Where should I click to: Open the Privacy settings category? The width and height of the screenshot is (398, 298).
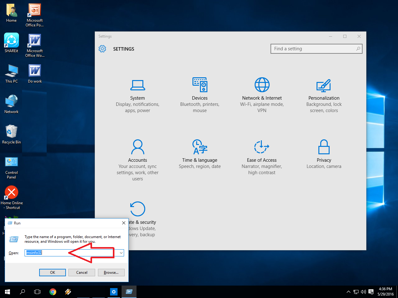pyautogui.click(x=324, y=154)
